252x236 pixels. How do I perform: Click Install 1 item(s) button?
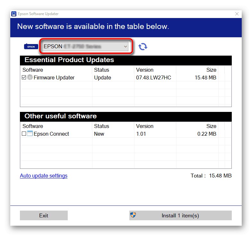(180, 215)
